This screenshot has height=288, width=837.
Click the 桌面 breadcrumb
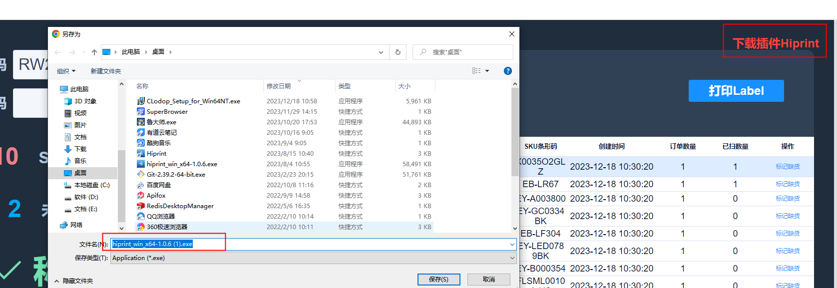pos(158,52)
